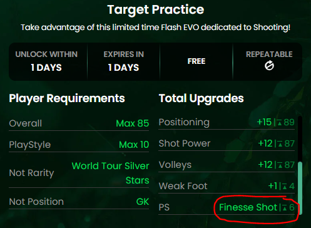Click the Target Practice title
Viewport: 311px width, 228px height.
tap(156, 9)
